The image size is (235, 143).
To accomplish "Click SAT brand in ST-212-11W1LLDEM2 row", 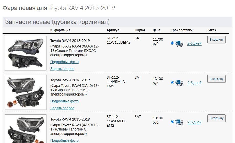I will click(x=138, y=38).
